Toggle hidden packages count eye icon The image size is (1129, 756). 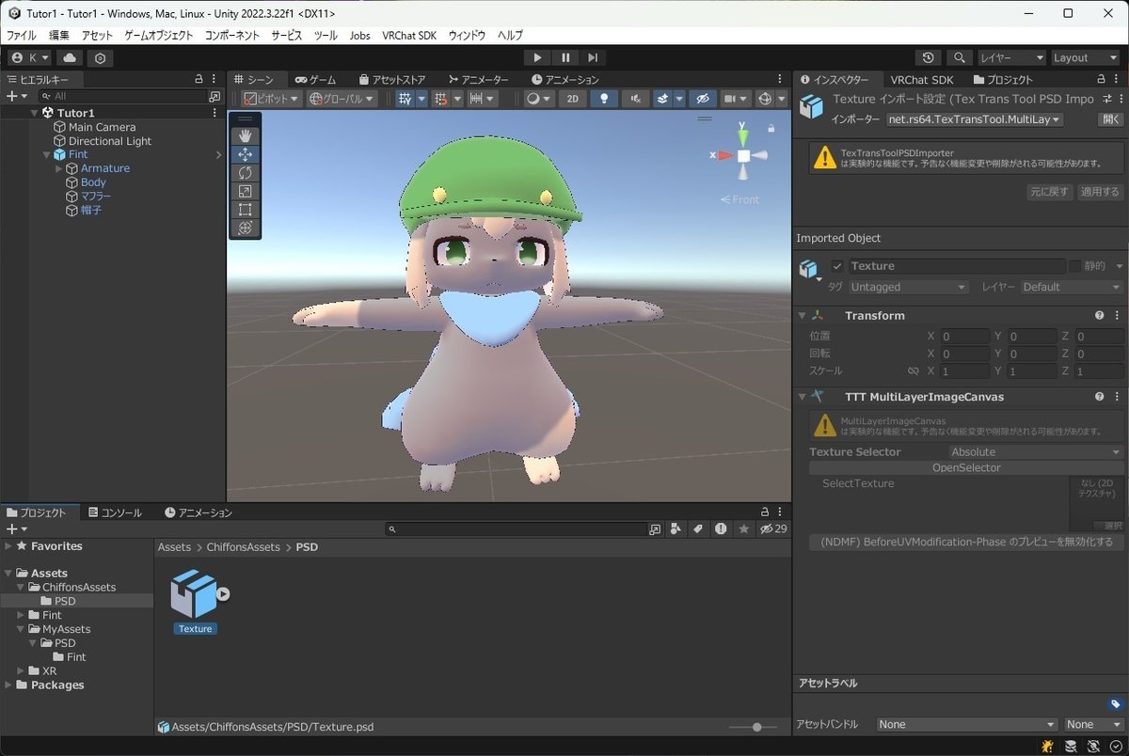[774, 529]
